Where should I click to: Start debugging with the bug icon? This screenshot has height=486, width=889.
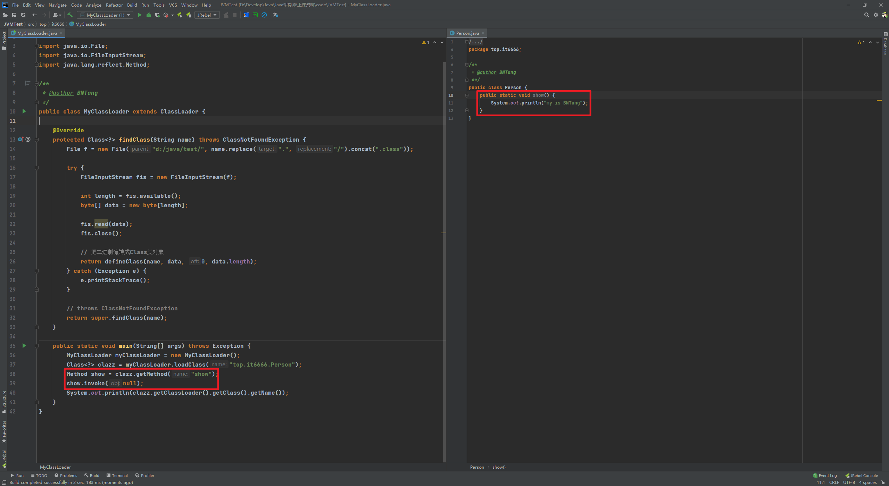point(149,15)
